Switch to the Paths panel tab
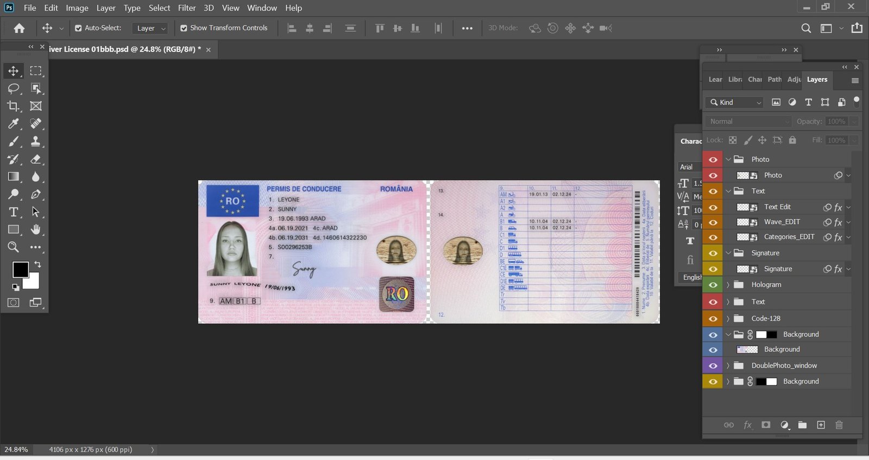 pyautogui.click(x=774, y=80)
